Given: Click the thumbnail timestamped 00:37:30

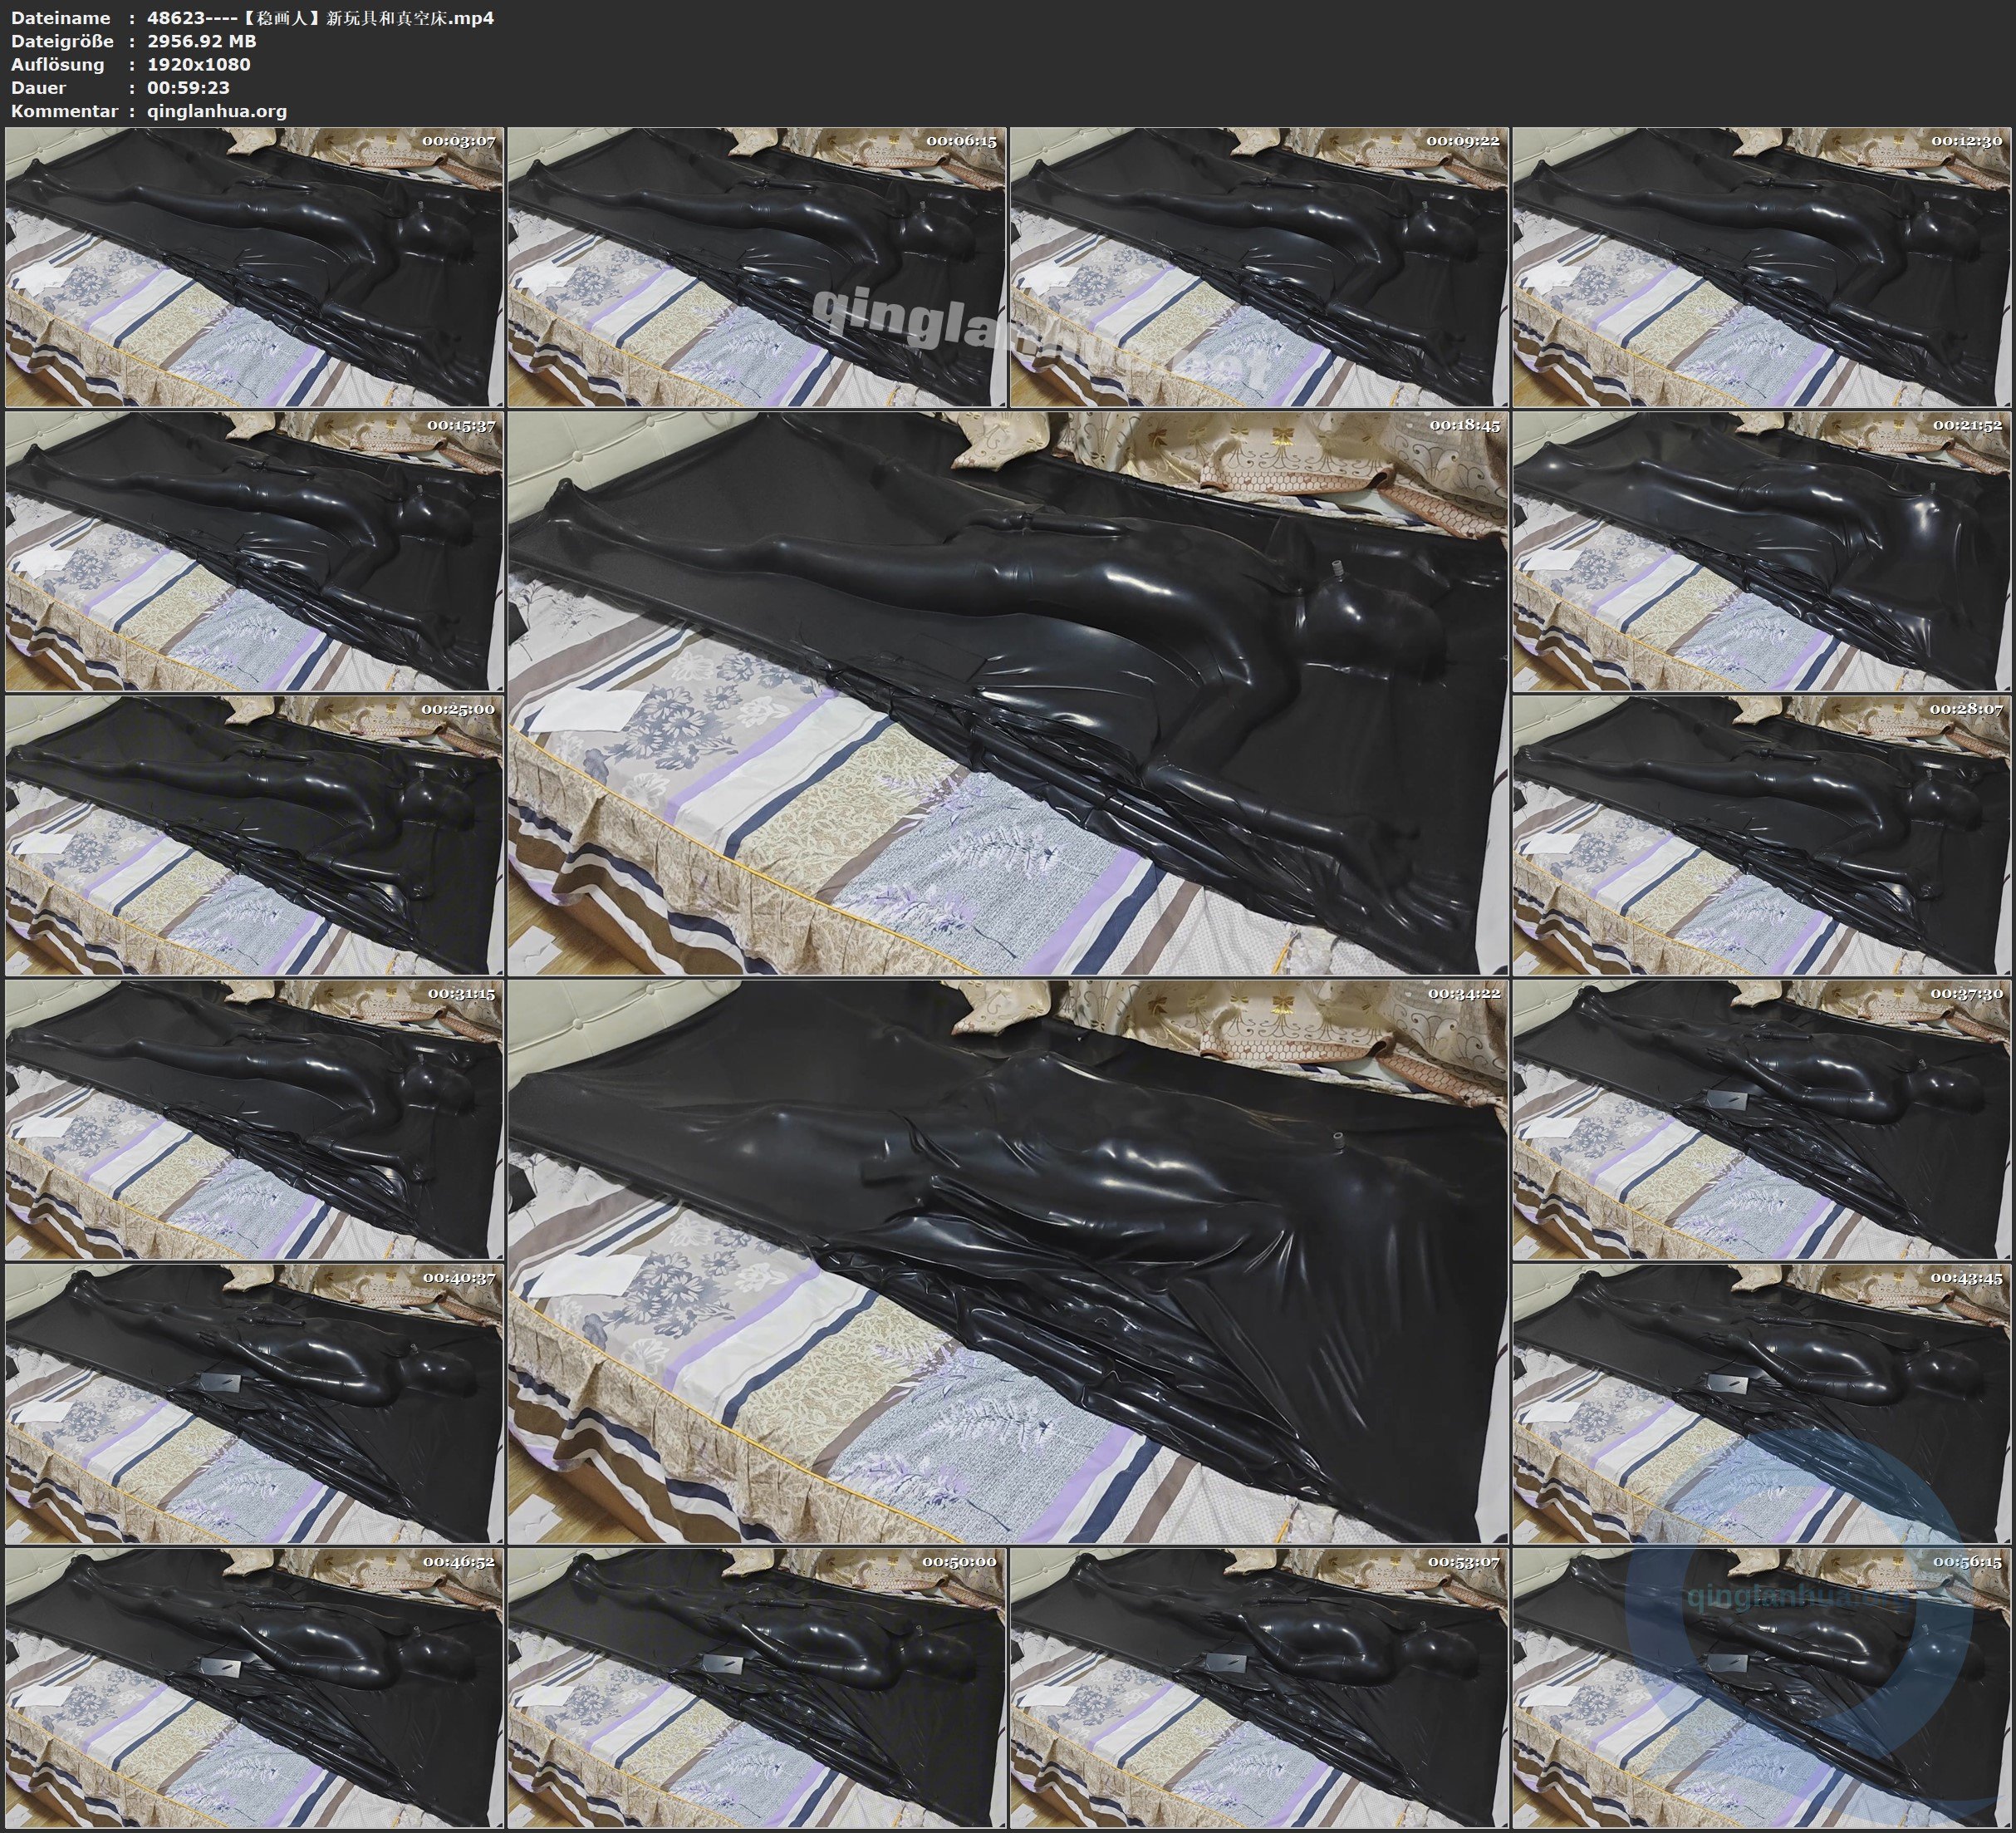Looking at the screenshot, I should 1762,1119.
